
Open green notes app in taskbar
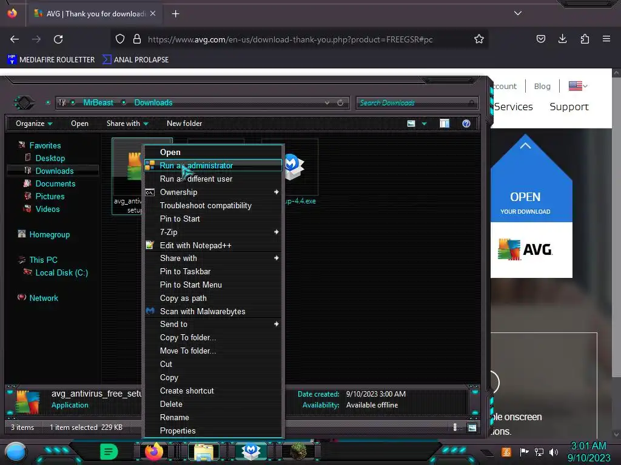[x=109, y=452]
